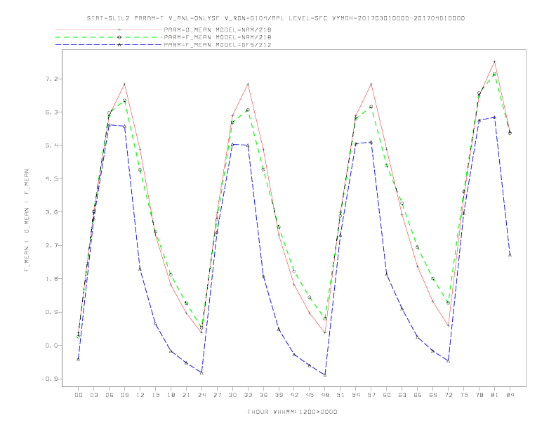Click the x-axis tick label 75
This screenshot has height=430, width=556.
(464, 395)
